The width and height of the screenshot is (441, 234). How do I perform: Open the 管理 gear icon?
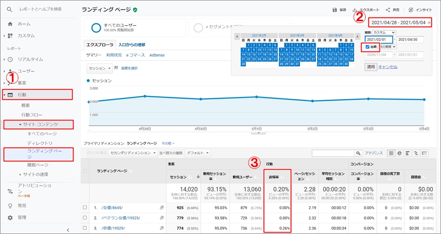[x=10, y=217]
